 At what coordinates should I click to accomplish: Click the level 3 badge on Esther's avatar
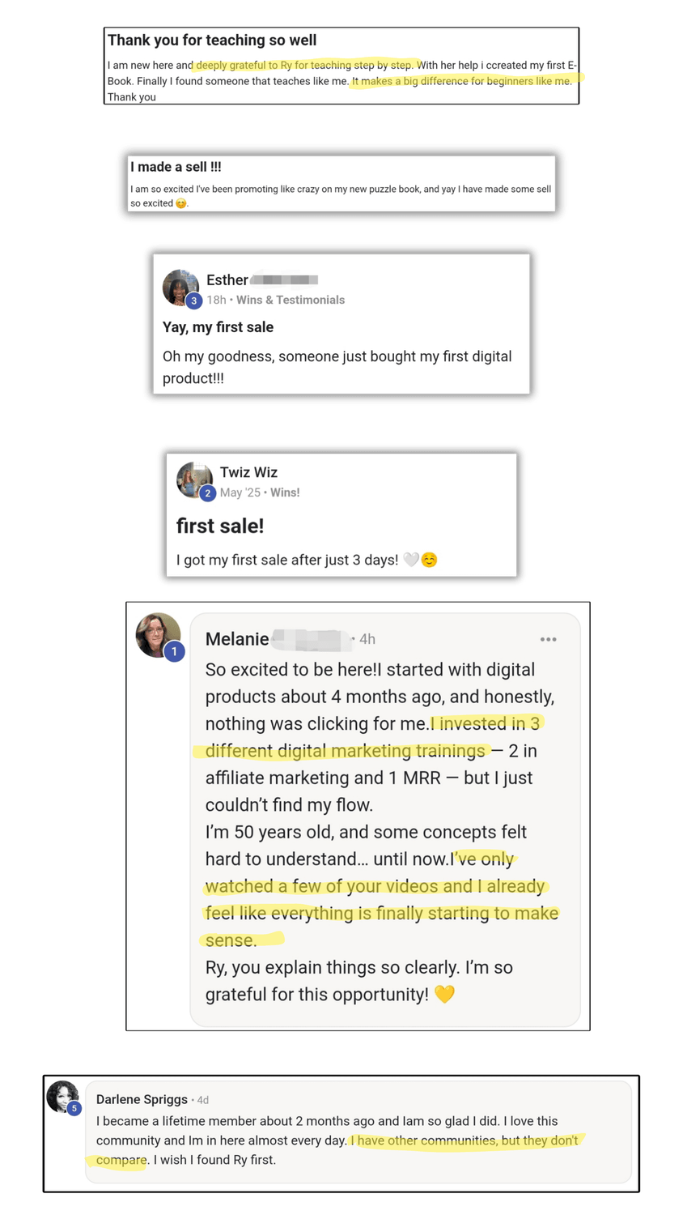pyautogui.click(x=193, y=301)
